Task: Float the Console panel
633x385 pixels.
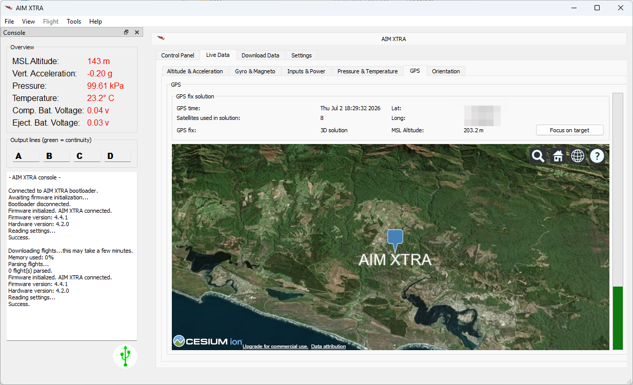Action: 126,32
